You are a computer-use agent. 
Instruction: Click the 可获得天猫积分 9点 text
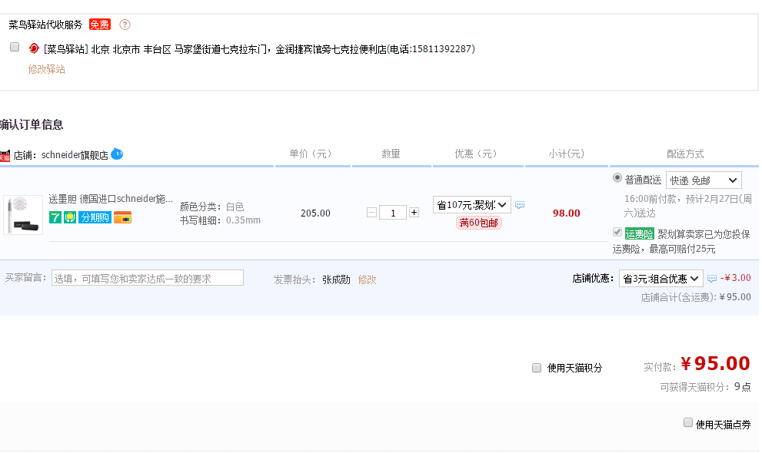coord(705,387)
